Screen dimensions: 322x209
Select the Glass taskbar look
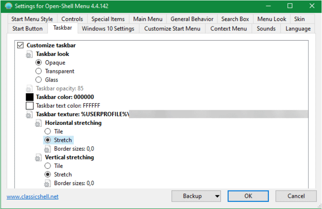click(39, 79)
